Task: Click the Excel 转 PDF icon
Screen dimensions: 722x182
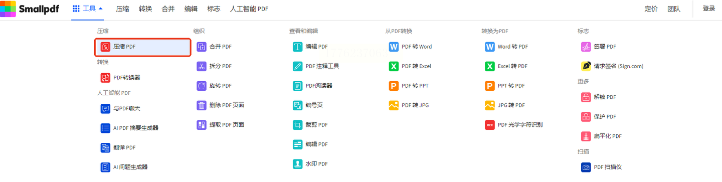Action: (490, 66)
